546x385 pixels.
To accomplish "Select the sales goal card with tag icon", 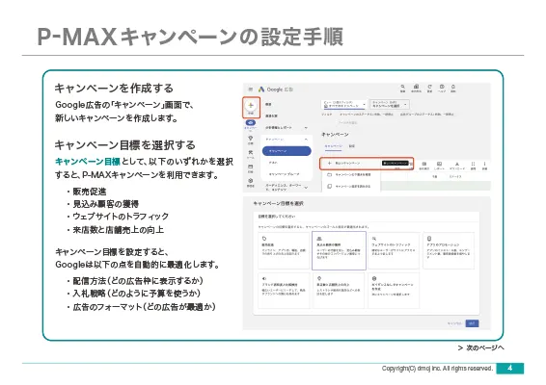I will click(x=284, y=250).
